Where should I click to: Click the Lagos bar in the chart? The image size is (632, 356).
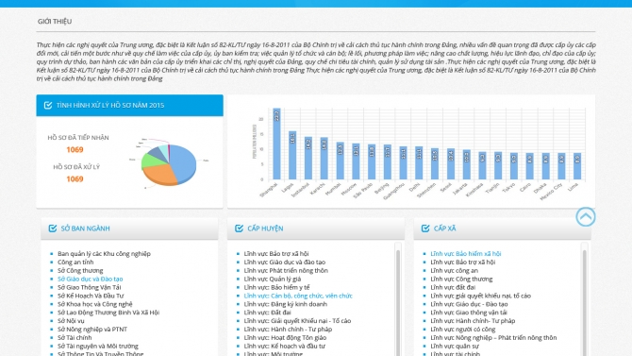tap(292, 156)
